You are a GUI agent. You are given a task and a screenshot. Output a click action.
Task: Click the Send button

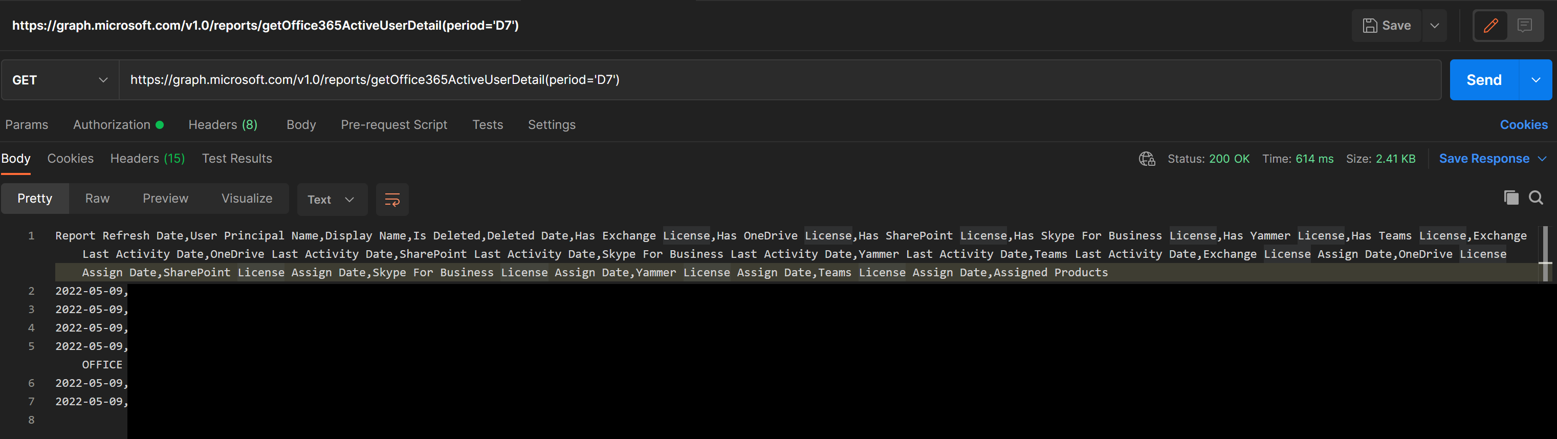pos(1484,80)
